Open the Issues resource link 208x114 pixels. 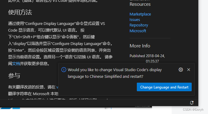(x=135, y=20)
